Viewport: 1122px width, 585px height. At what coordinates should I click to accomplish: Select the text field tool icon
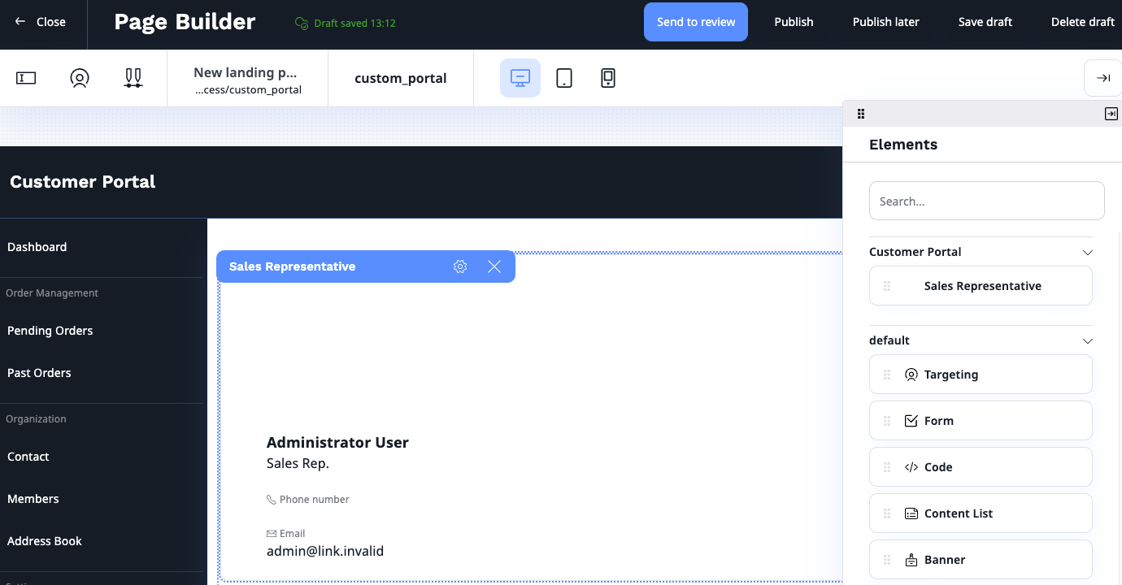(x=25, y=77)
